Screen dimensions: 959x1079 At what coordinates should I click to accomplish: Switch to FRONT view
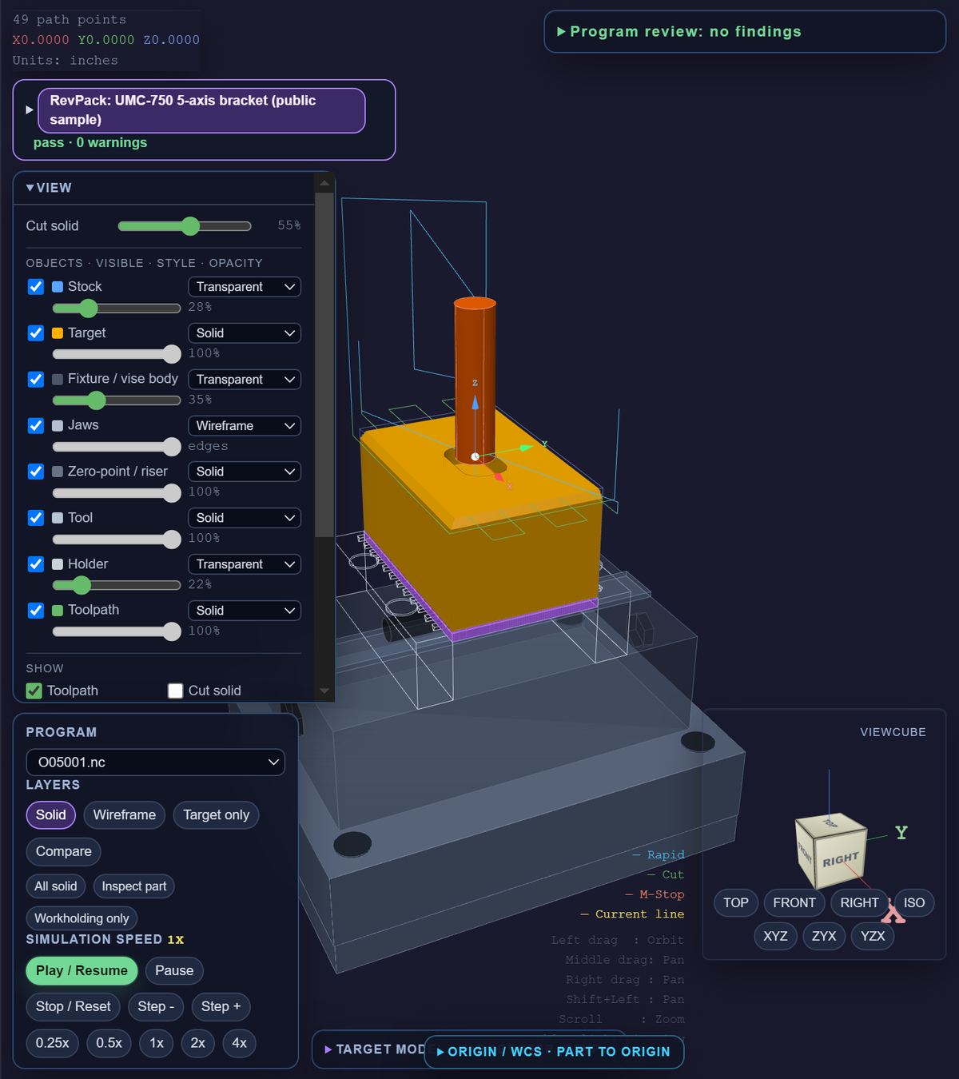pyautogui.click(x=794, y=903)
